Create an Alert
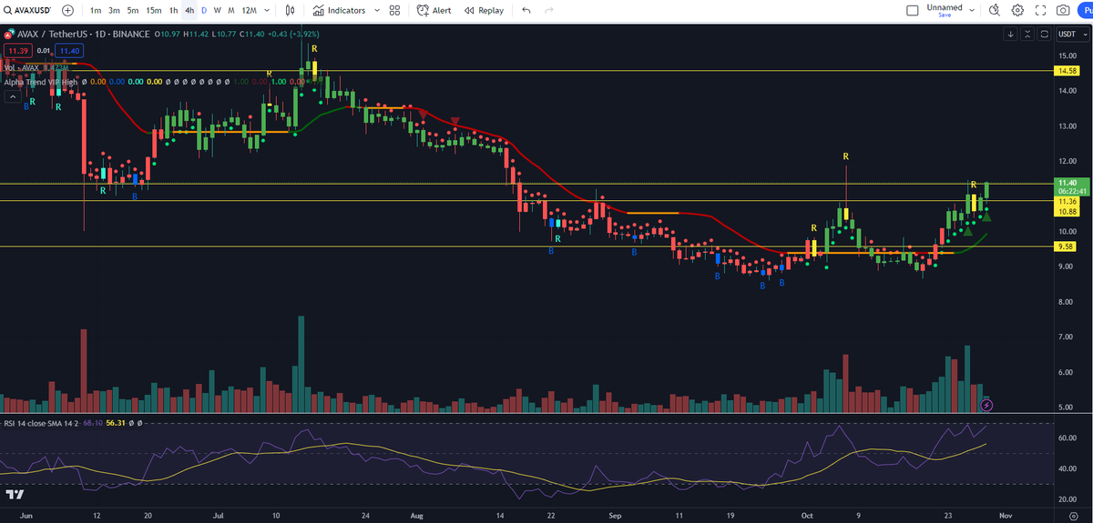1093x523 pixels. coord(434,11)
